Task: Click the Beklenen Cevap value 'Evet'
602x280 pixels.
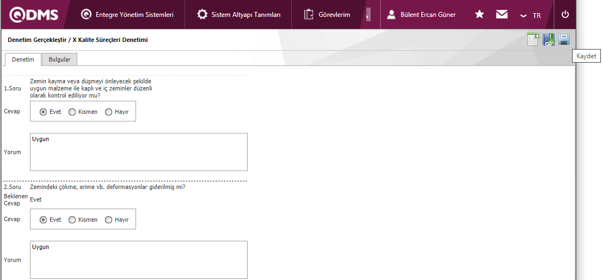Action: point(36,199)
